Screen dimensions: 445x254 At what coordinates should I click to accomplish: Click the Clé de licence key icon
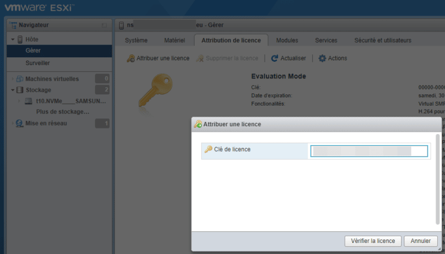(x=208, y=149)
